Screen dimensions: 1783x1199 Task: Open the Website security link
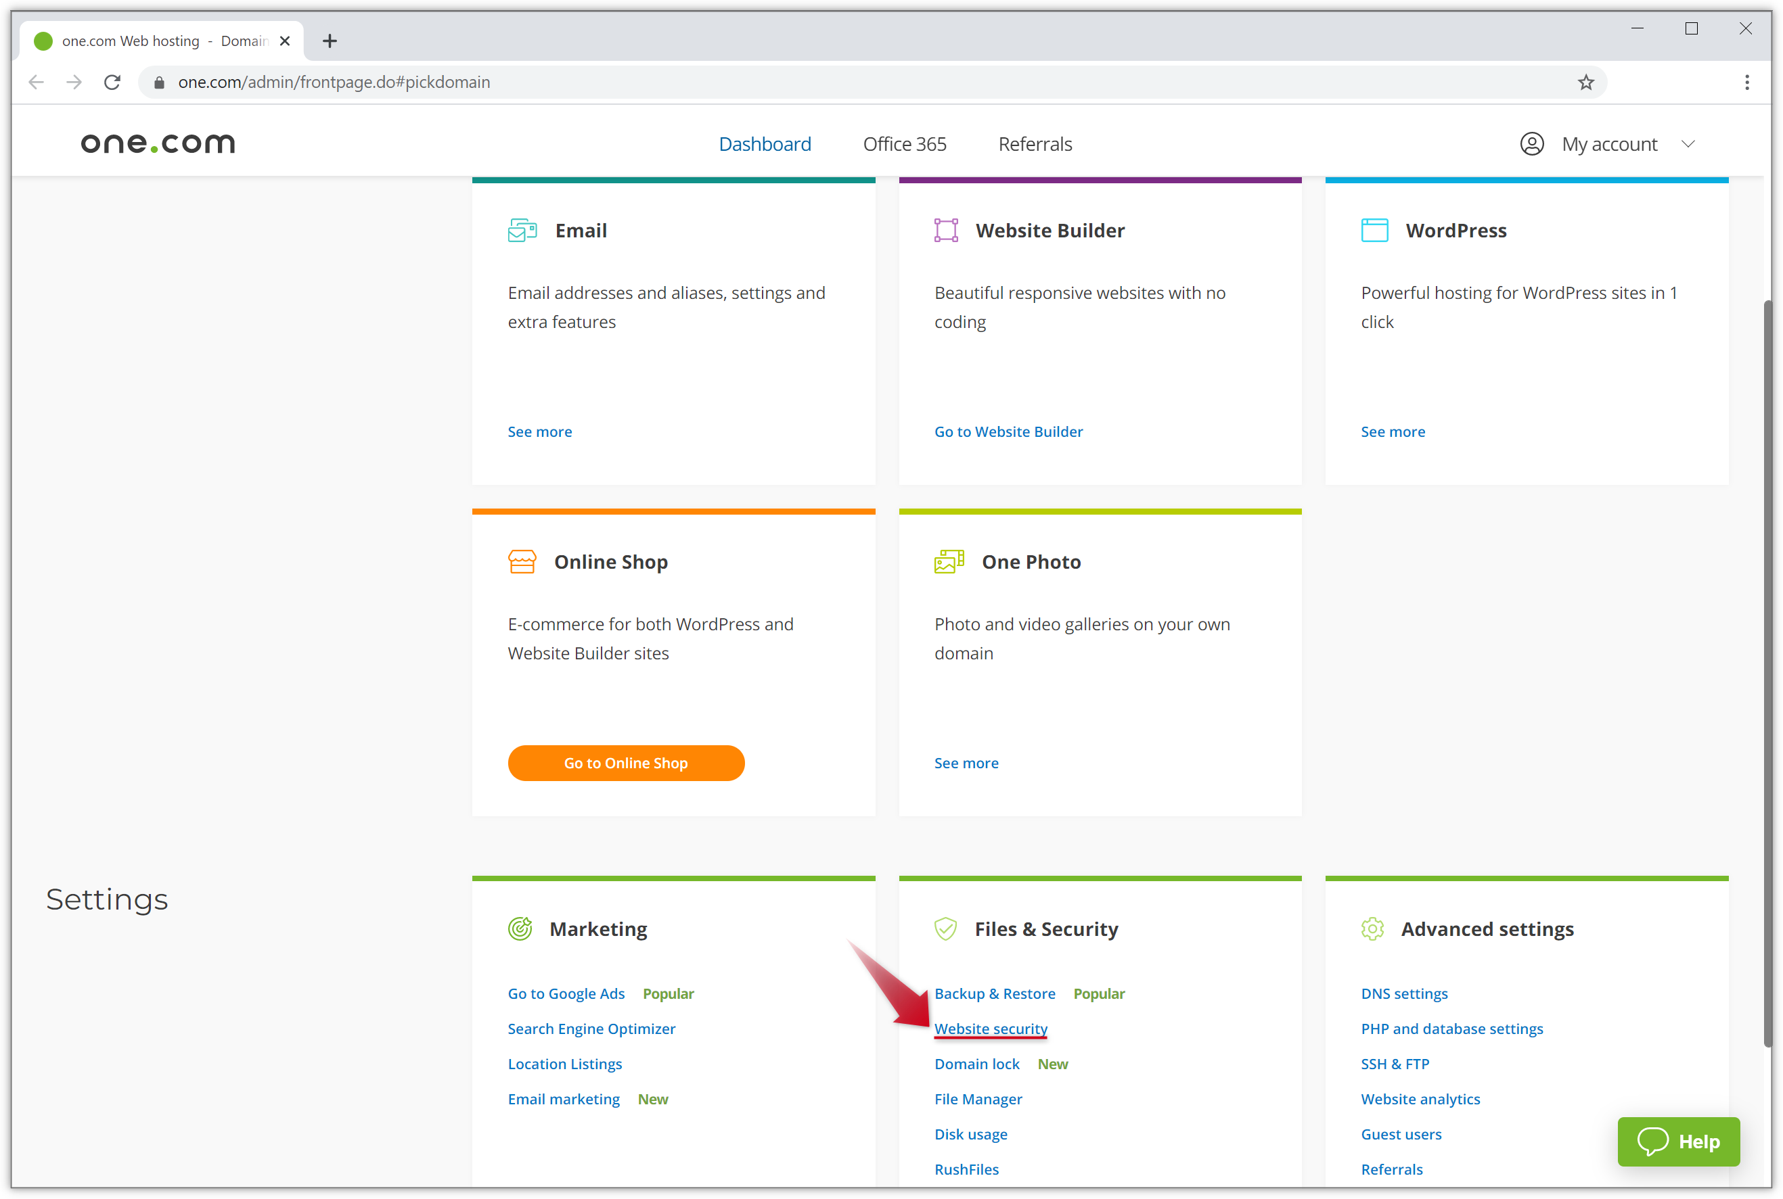point(991,1029)
